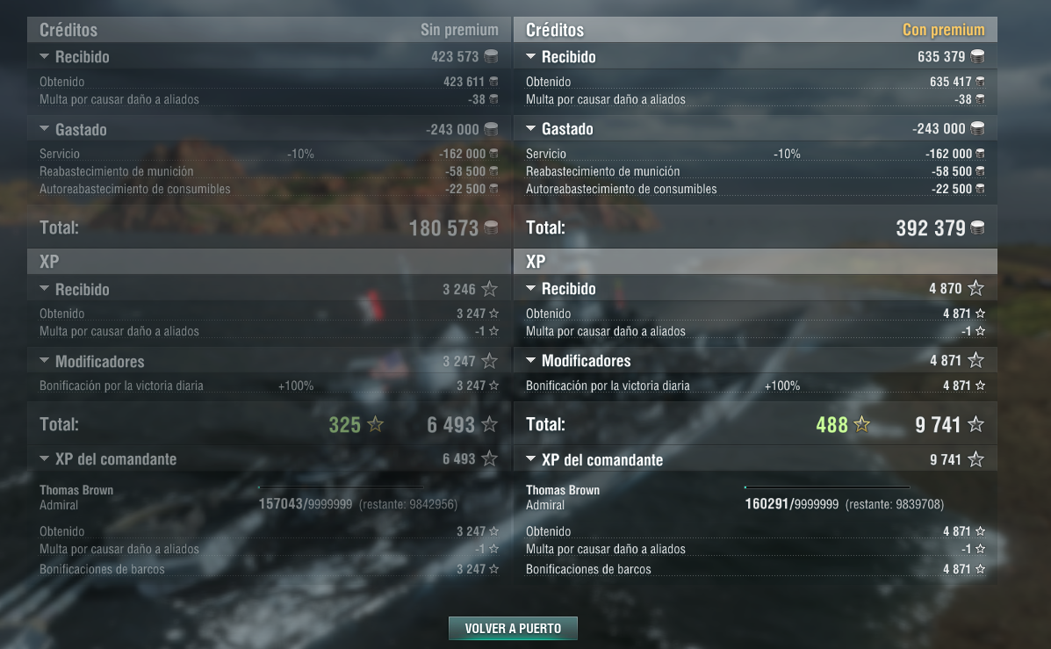Click the star icon beside premium 9 741 total

(x=976, y=424)
